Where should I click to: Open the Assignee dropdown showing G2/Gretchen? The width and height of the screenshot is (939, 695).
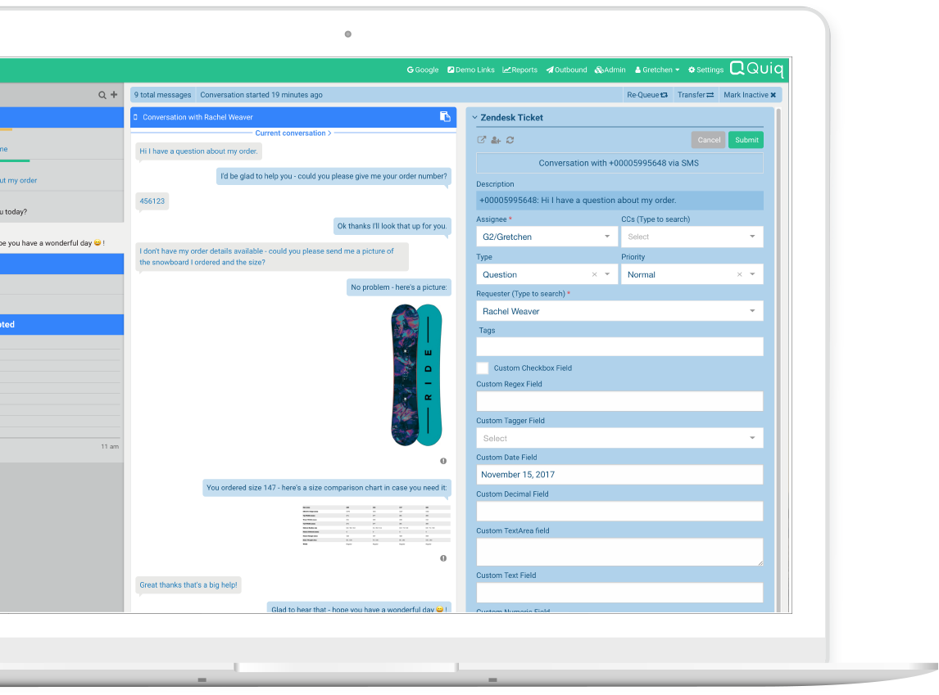[x=547, y=237]
